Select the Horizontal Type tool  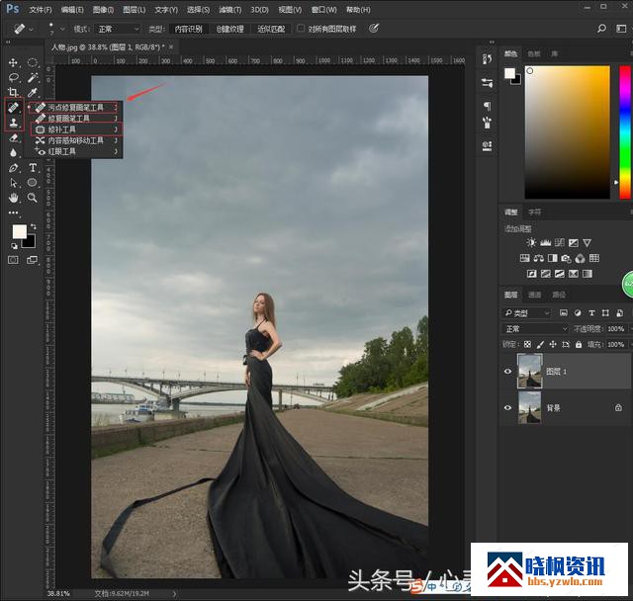click(x=33, y=168)
